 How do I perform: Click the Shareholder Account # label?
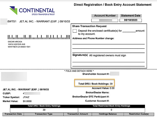96,74
